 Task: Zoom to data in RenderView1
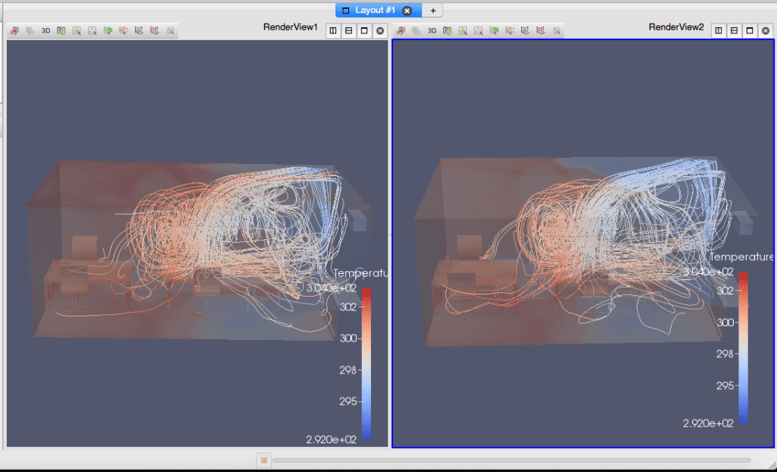(x=31, y=30)
